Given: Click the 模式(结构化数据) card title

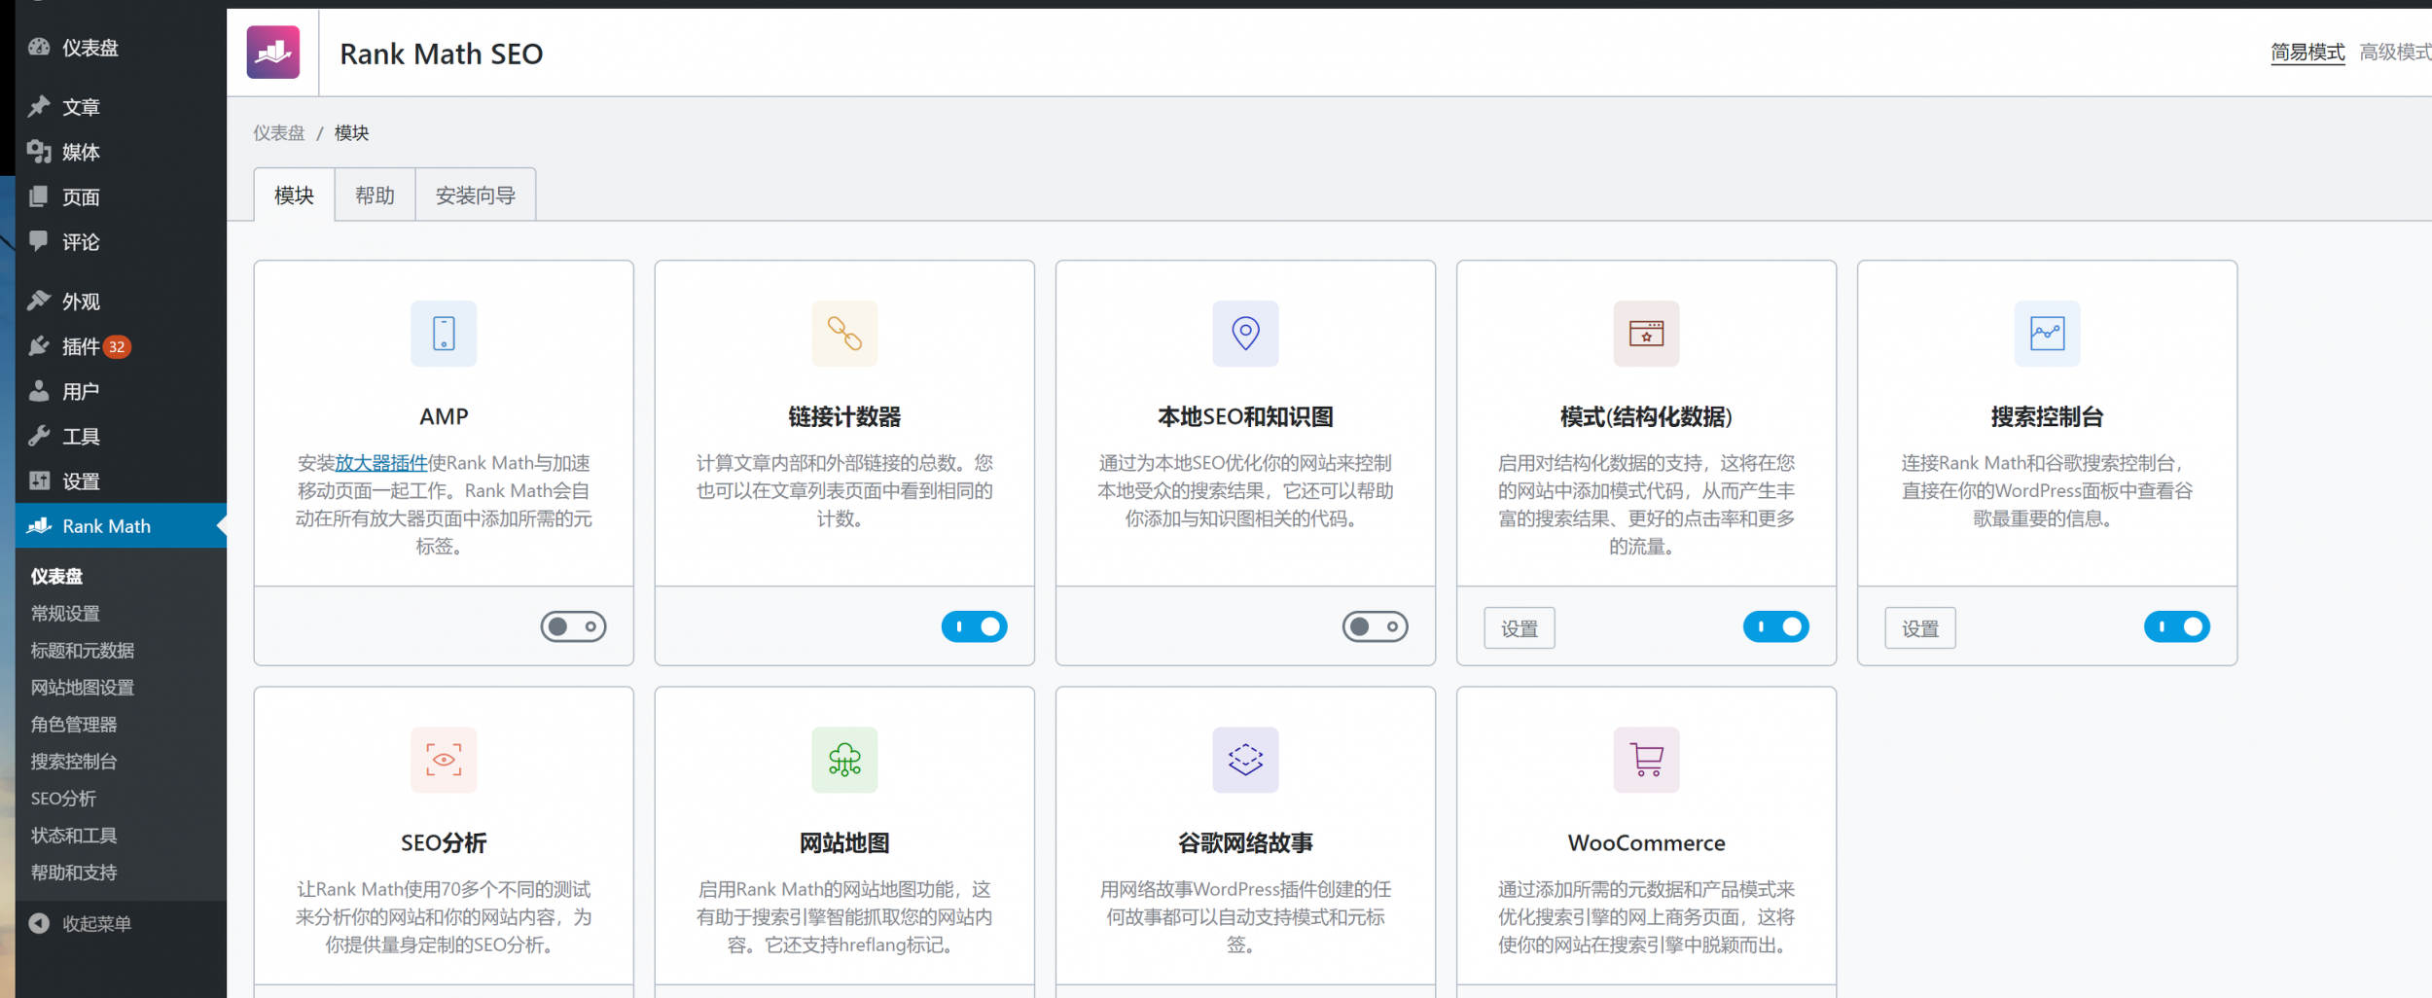Looking at the screenshot, I should pyautogui.click(x=1646, y=416).
